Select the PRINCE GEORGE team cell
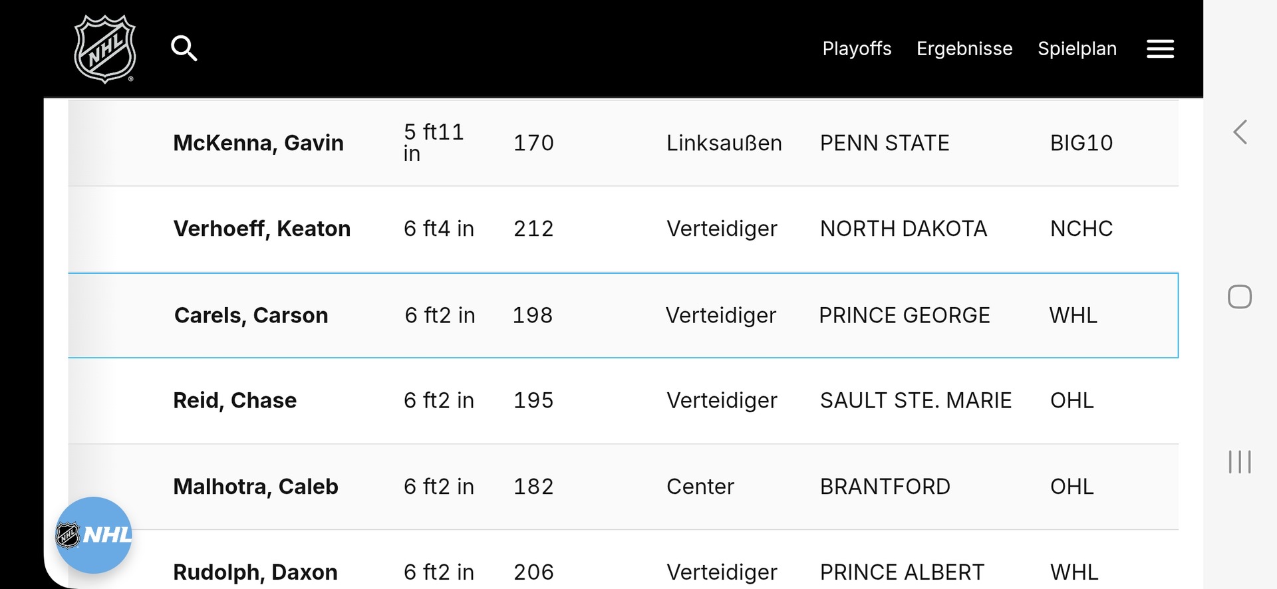 click(x=905, y=315)
